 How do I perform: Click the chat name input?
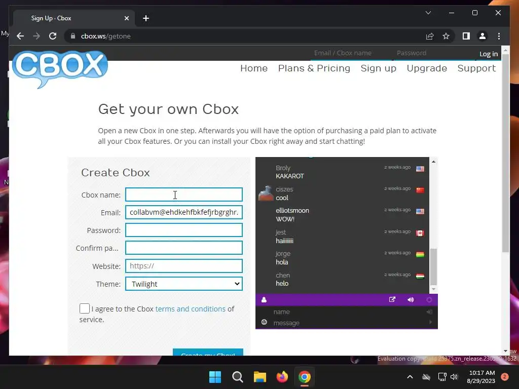point(348,312)
